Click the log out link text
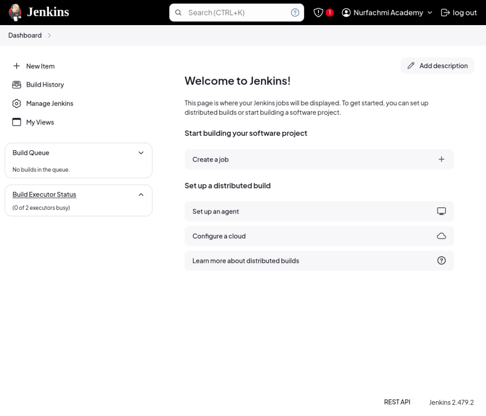 [465, 13]
